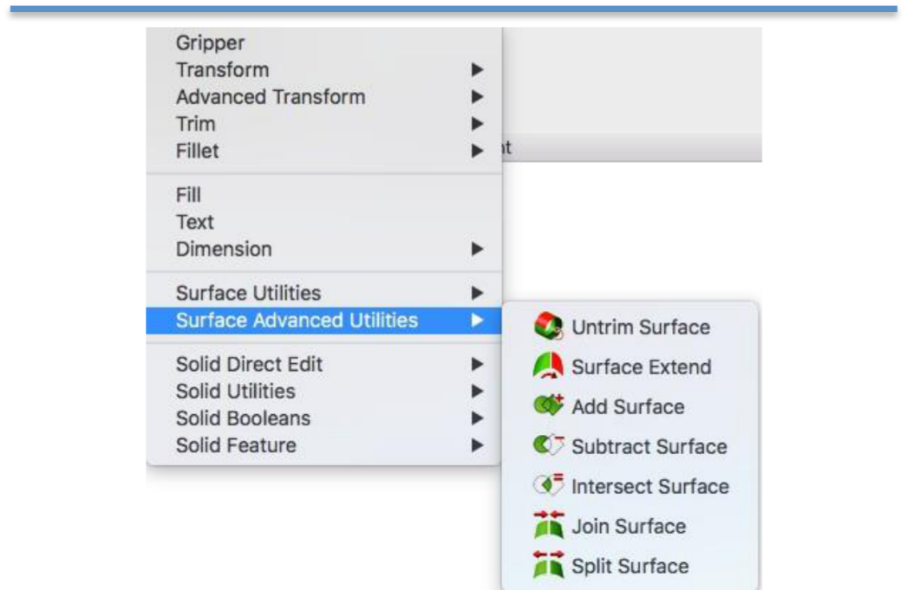Viewport: 907px width, 590px height.
Task: Click the Join Surface icon
Action: point(548,526)
